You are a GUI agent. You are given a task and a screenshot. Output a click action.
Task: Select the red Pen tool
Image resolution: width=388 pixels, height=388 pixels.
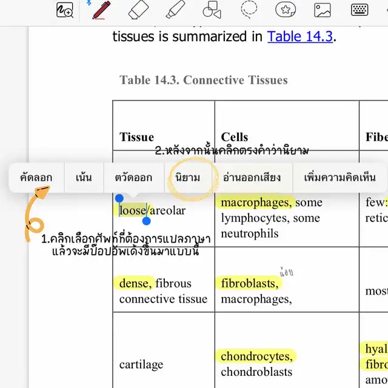[101, 10]
